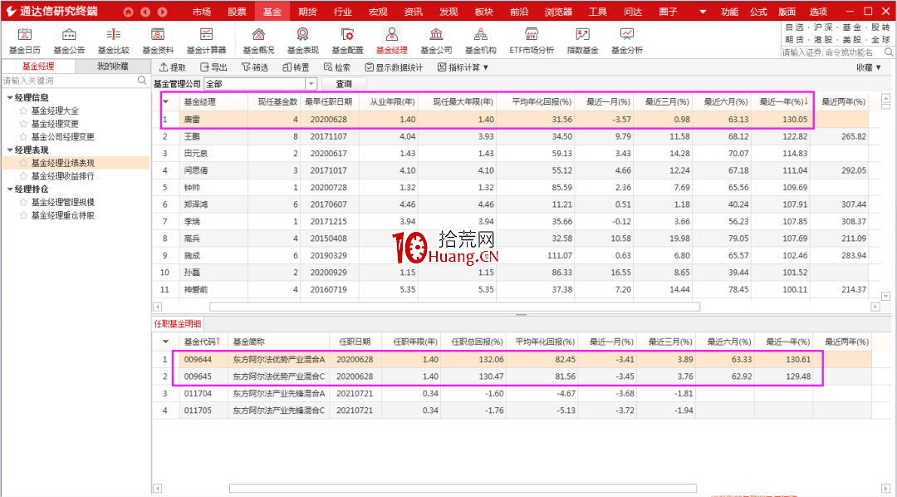Focus the 请输入关键词 search field

69,81
